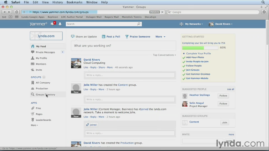
Task: Select the Praise Someone tab
Action: (138, 37)
